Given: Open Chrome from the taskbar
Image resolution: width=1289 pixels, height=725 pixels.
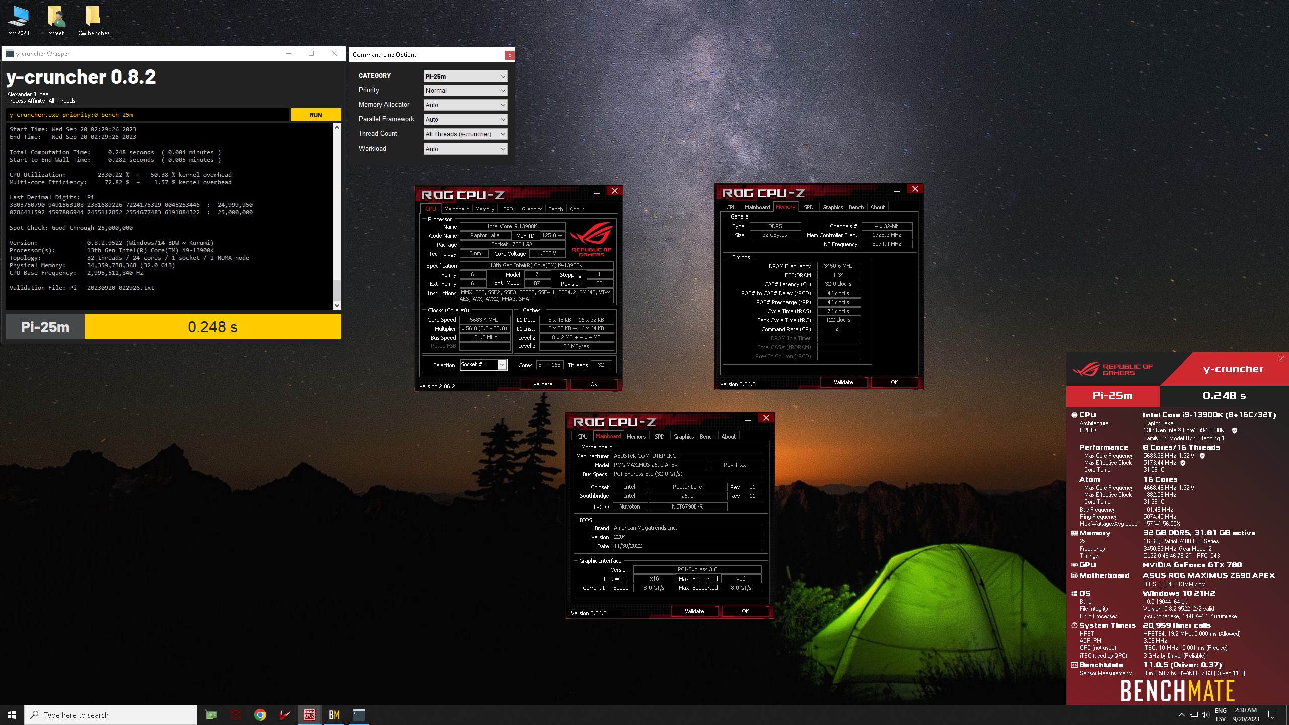Looking at the screenshot, I should coord(260,715).
